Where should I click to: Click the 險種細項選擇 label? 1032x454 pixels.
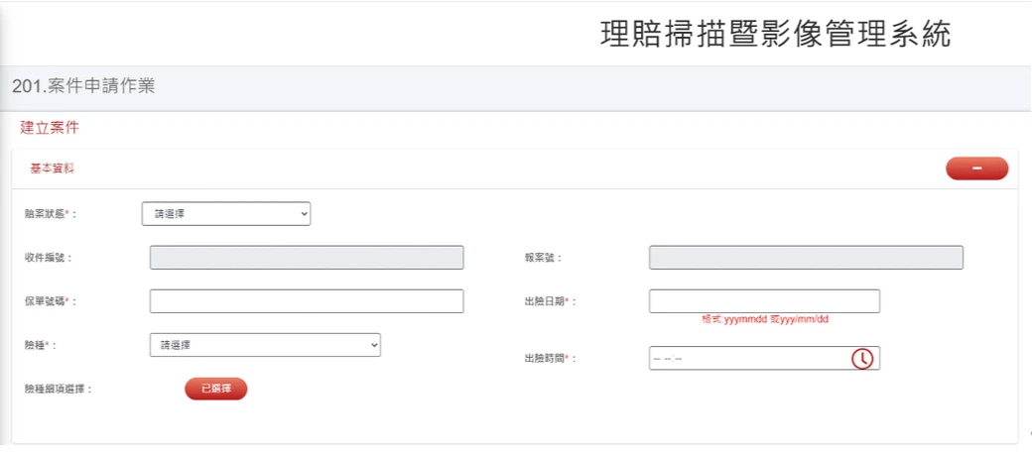point(59,390)
